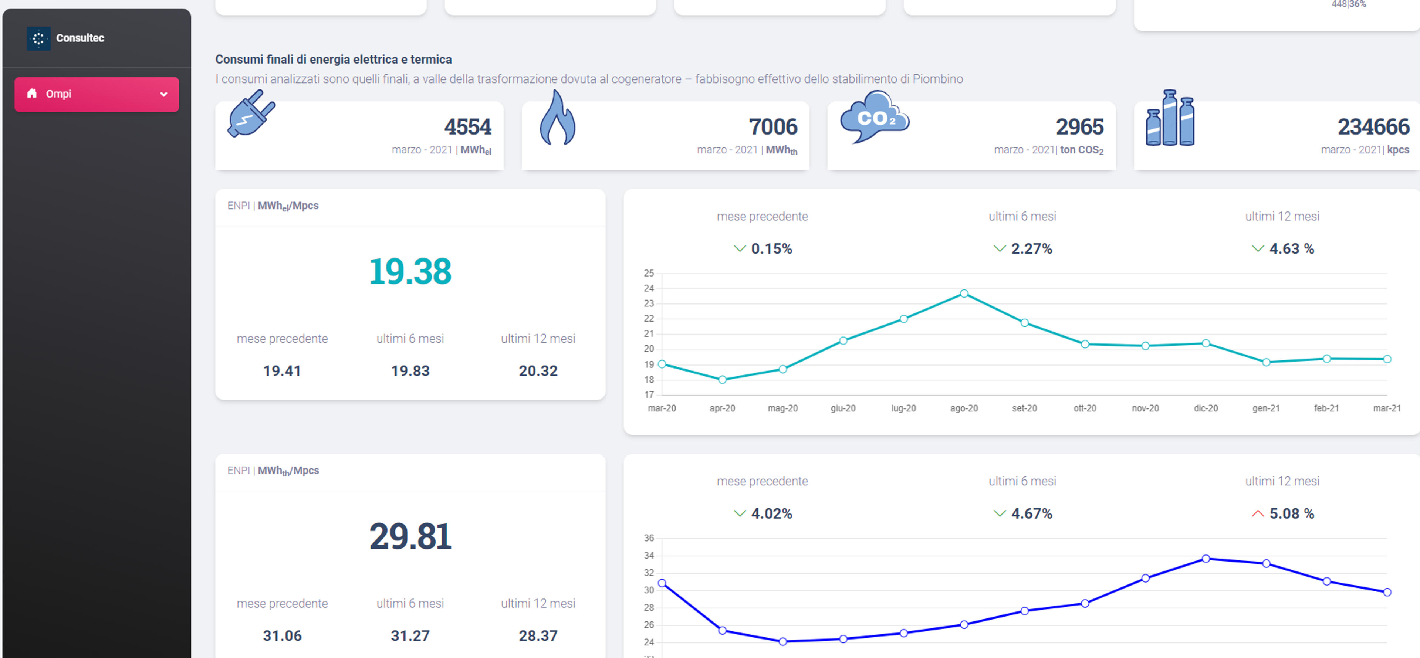Click the flame thermal energy icon
Viewport: 1420px width, 658px height.
tap(557, 118)
